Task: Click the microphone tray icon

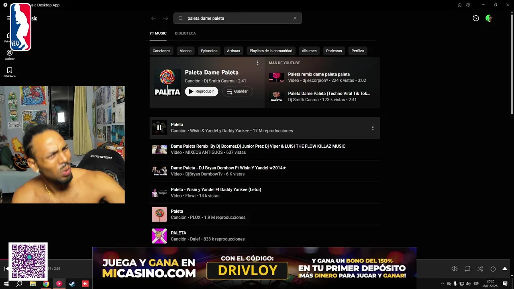Action: [455, 284]
